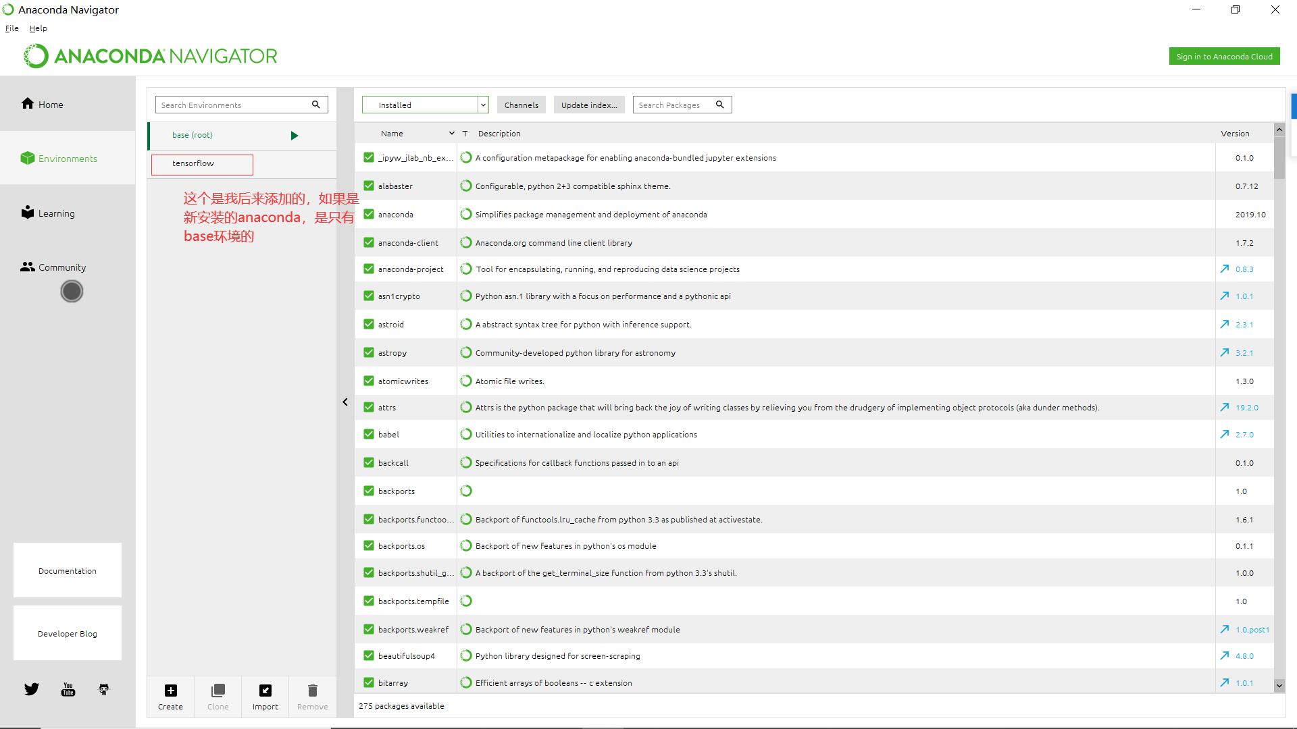Collapse the environments panel with left chevron
1297x729 pixels.
pyautogui.click(x=345, y=402)
